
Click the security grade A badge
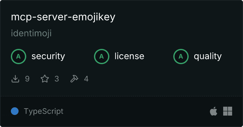pos(19,57)
